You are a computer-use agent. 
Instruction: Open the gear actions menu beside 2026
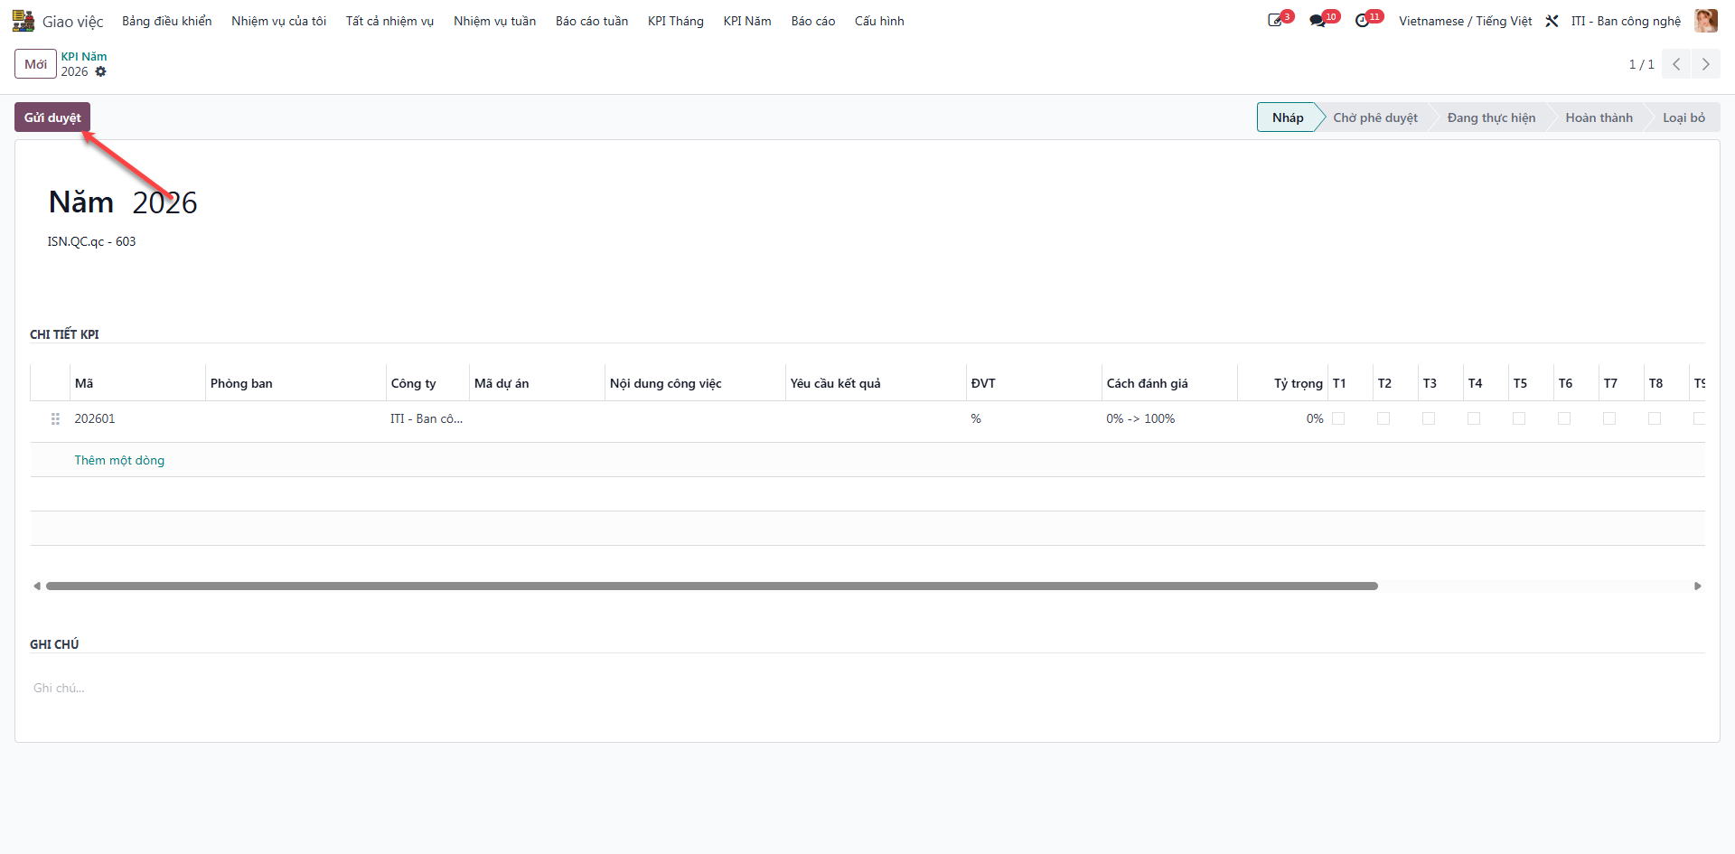(x=100, y=71)
